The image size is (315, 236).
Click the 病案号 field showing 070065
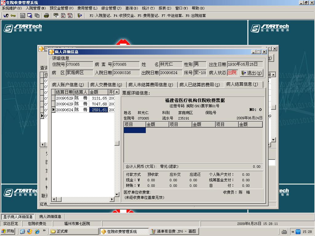tap(126, 65)
